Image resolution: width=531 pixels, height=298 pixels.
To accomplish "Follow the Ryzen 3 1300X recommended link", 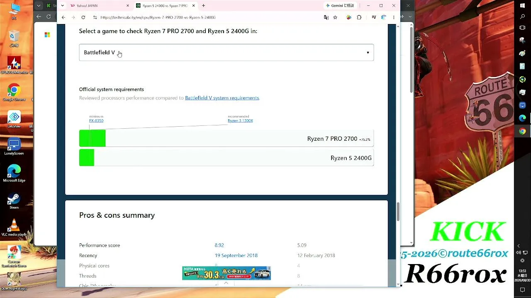I will [240, 121].
